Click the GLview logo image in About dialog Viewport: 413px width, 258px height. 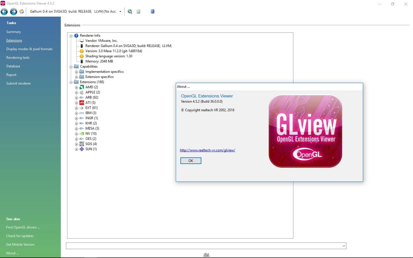(x=305, y=131)
